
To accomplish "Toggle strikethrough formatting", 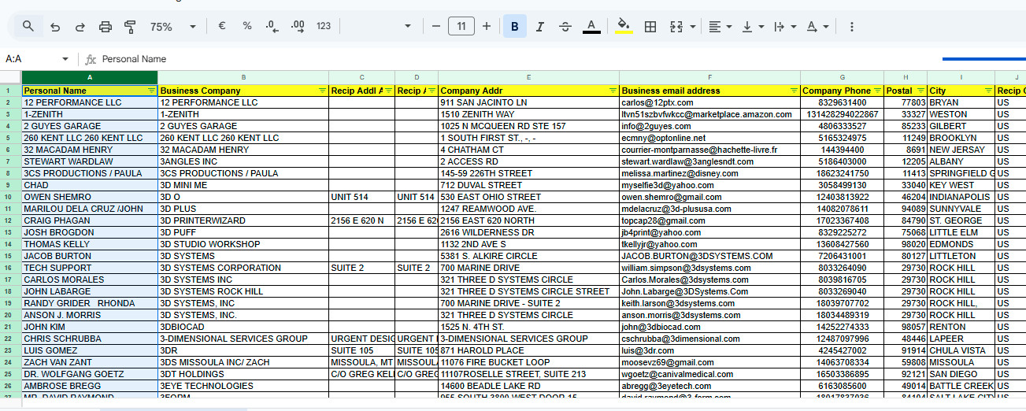I will click(x=565, y=27).
